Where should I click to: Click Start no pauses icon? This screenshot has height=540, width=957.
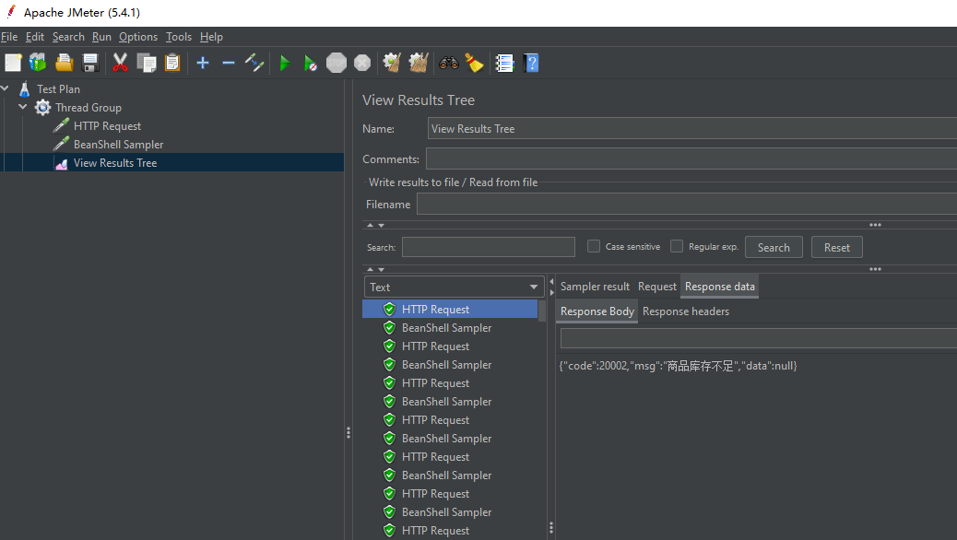[310, 63]
